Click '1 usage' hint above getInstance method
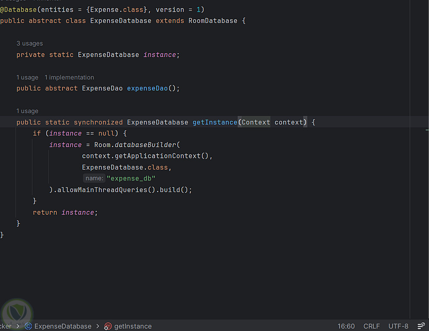This screenshot has height=331, width=429. [x=27, y=111]
